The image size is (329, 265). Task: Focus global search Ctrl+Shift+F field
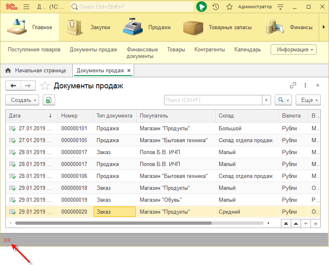[x=132, y=7]
